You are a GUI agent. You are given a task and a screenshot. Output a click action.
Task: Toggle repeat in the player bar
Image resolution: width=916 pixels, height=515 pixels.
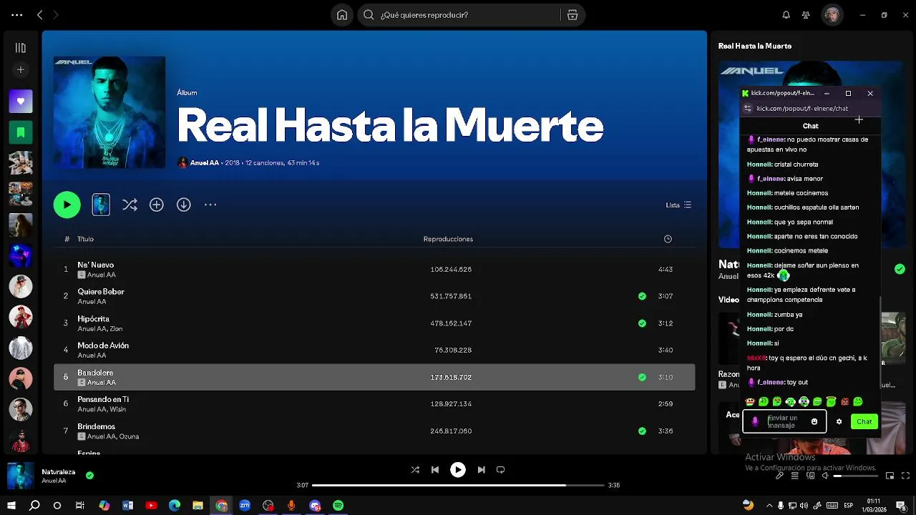pyautogui.click(x=501, y=470)
